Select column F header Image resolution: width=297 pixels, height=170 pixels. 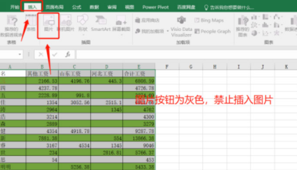(167, 67)
